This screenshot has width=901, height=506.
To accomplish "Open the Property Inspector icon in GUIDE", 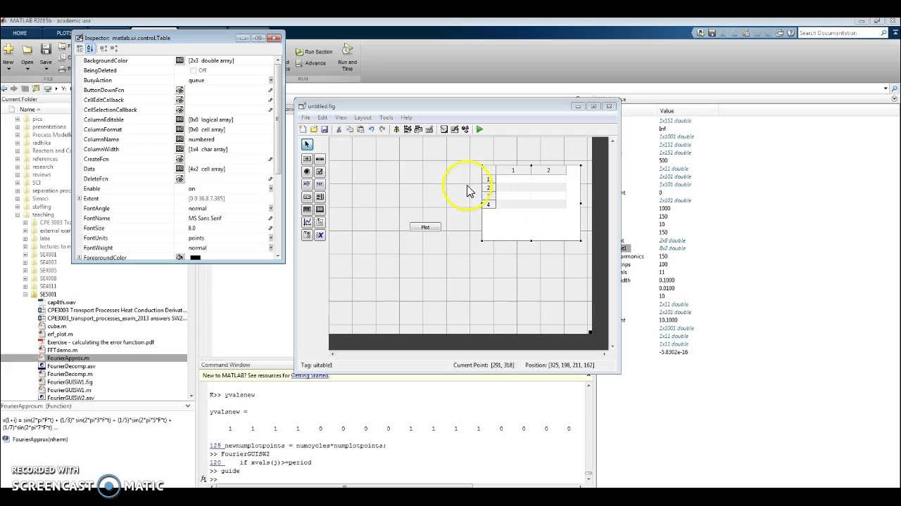I will click(x=454, y=129).
